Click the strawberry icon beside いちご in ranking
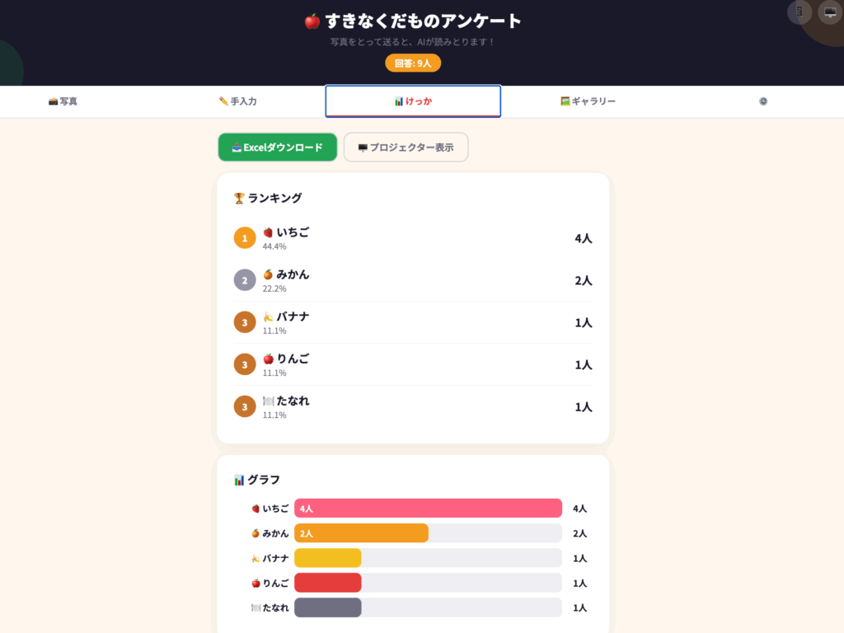The image size is (844, 633). [x=268, y=232]
